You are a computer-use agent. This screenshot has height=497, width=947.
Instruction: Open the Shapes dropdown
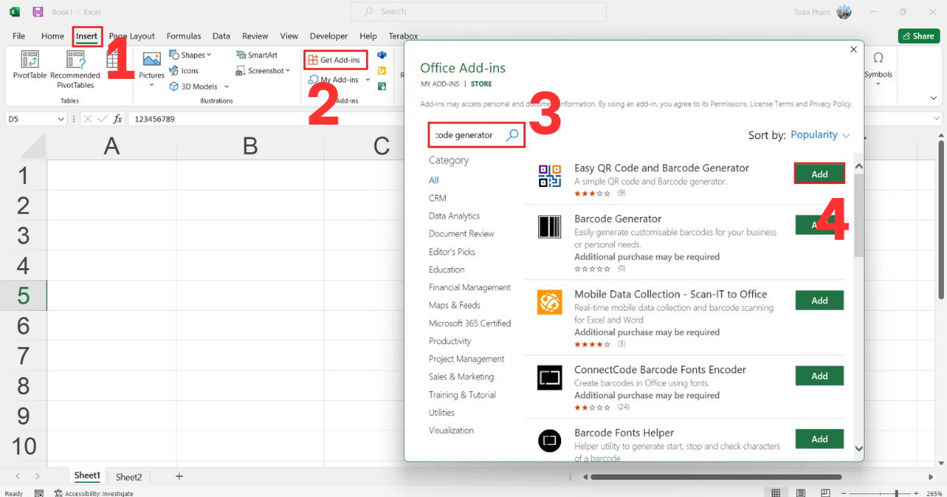click(x=189, y=54)
